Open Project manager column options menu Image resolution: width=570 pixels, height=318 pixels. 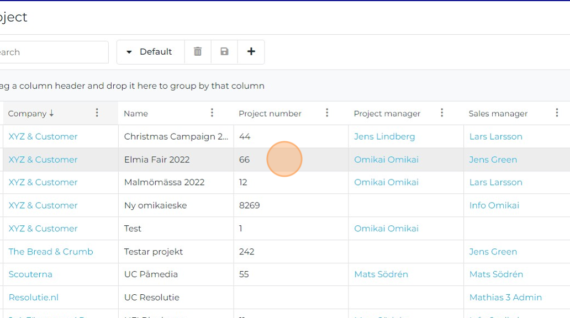click(442, 113)
